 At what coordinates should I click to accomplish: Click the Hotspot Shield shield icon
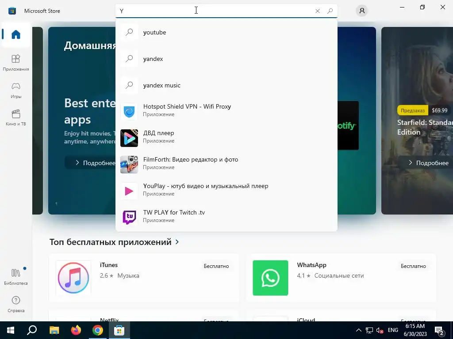pos(129,112)
